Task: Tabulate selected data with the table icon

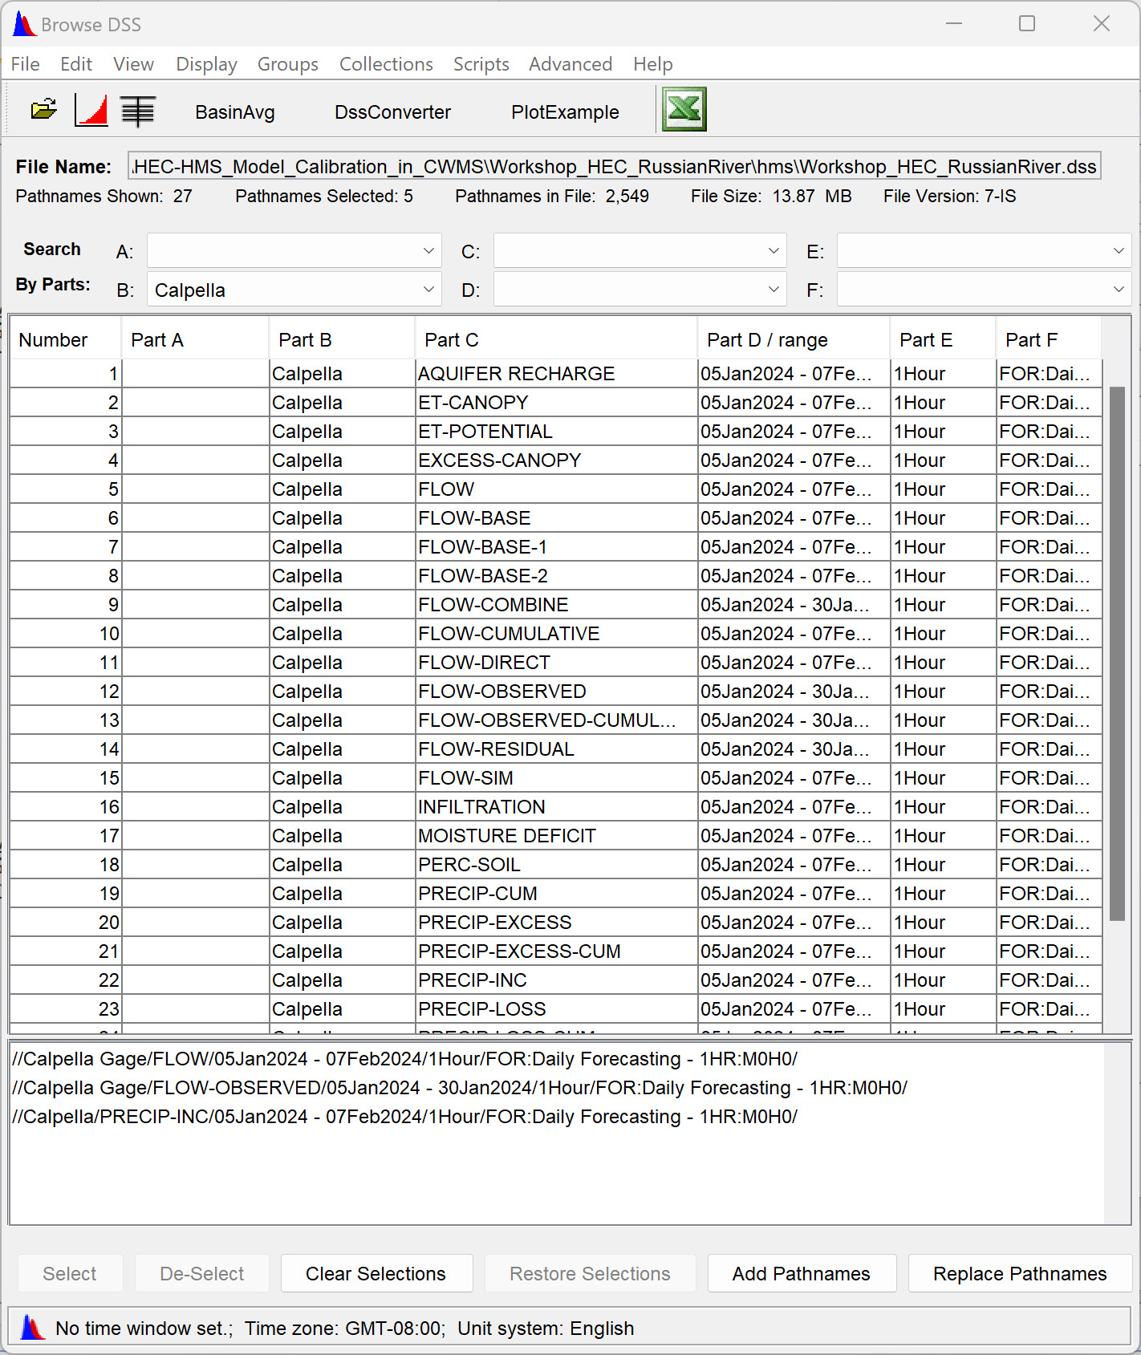Action: click(138, 111)
